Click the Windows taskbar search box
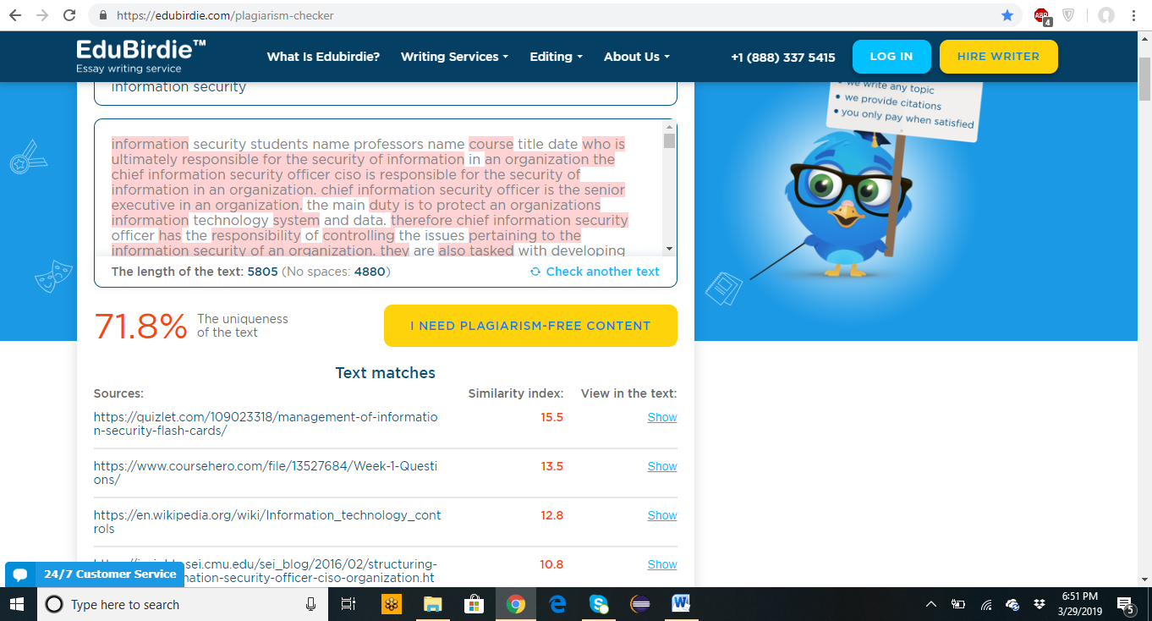 point(183,604)
